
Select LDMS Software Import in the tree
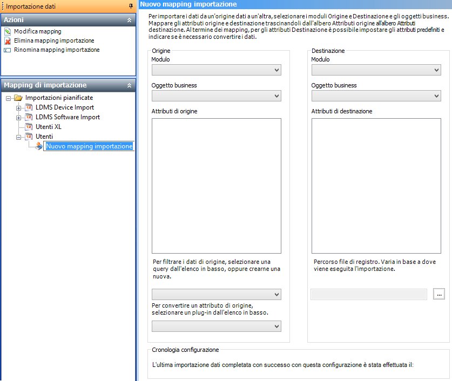coord(68,117)
